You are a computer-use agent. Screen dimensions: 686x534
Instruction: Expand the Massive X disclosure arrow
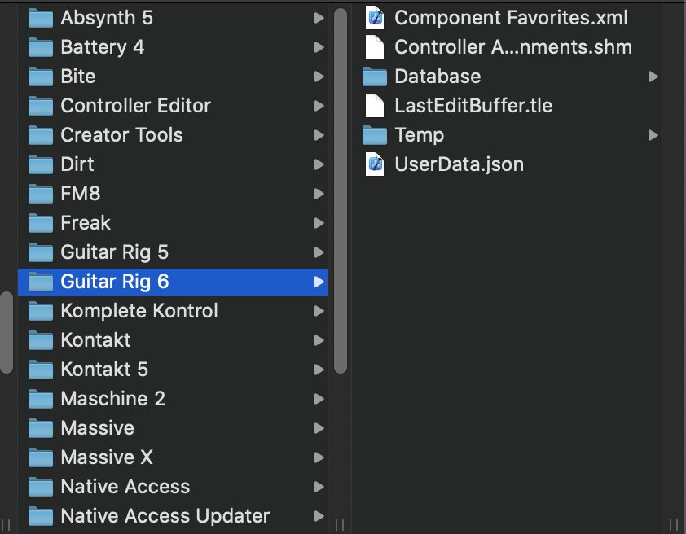319,457
